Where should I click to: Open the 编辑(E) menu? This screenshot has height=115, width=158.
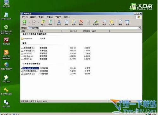tap(33, 17)
